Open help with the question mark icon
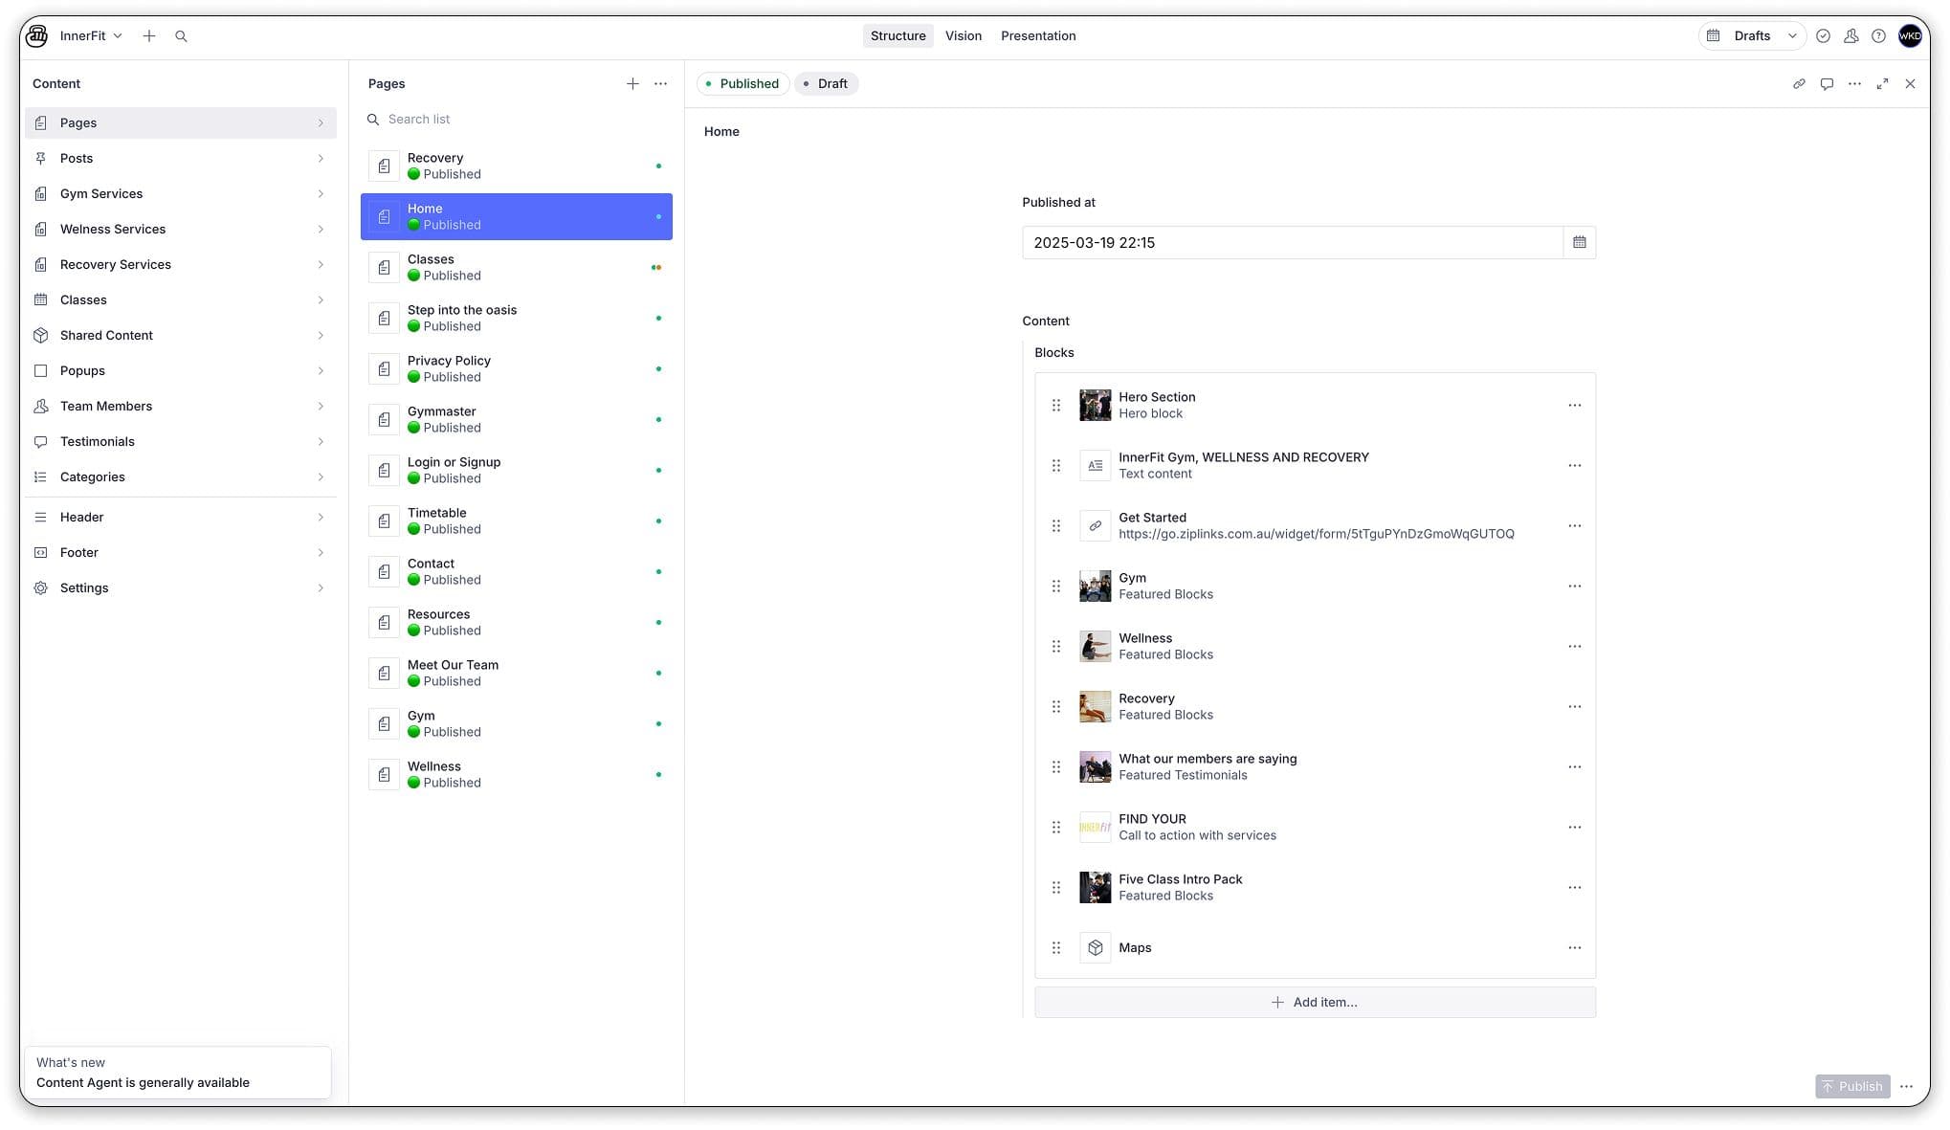 [1880, 35]
